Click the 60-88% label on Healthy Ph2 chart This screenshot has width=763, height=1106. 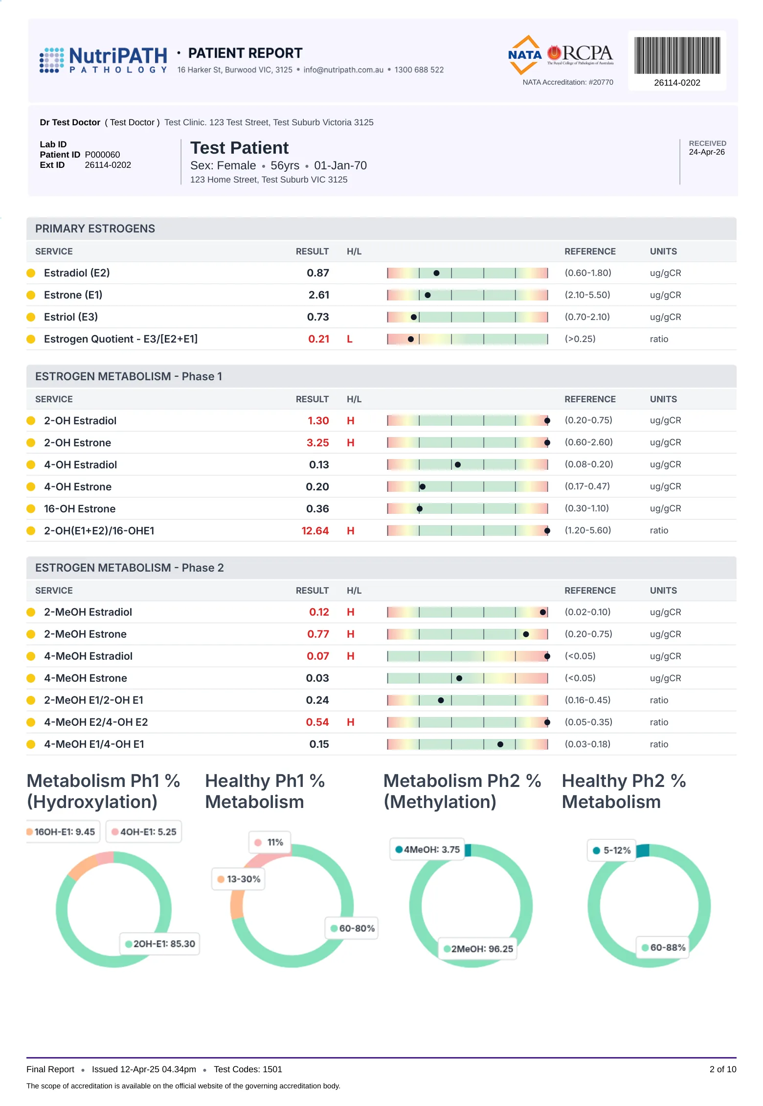point(663,948)
